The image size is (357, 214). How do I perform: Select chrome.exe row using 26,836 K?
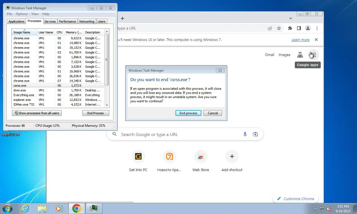point(58,76)
